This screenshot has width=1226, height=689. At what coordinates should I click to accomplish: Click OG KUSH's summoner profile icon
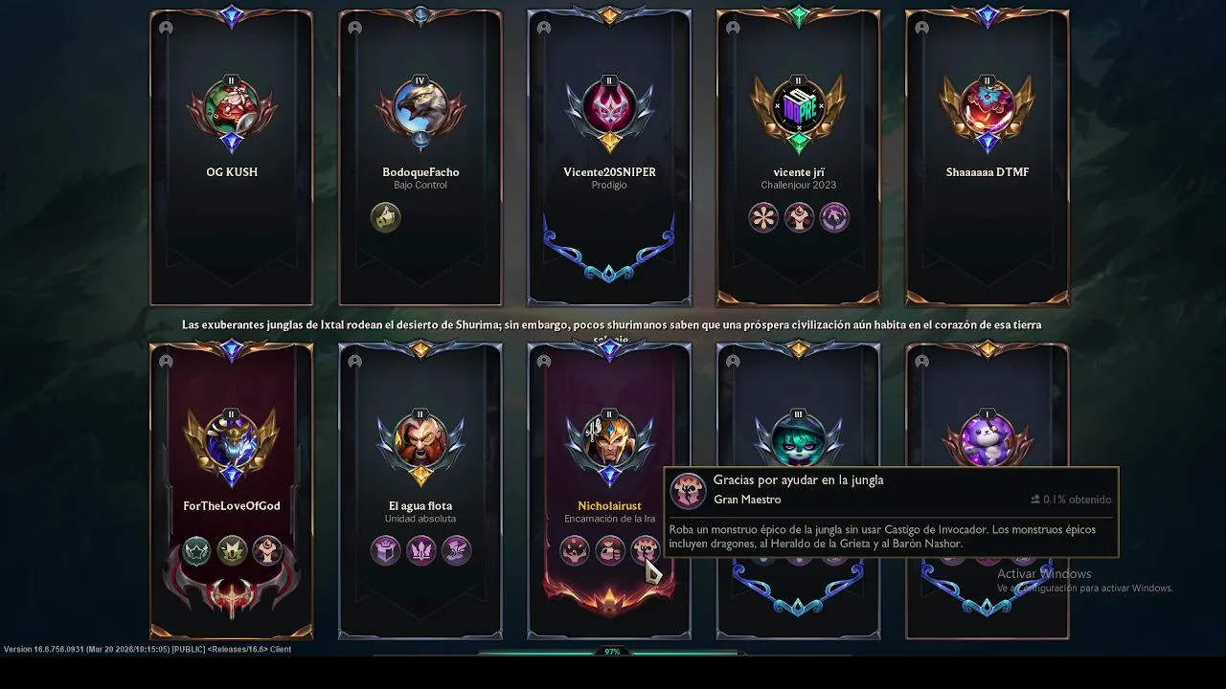pos(231,108)
